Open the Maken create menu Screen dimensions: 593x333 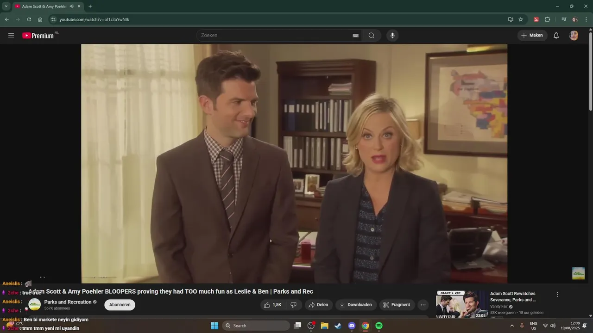coord(532,36)
